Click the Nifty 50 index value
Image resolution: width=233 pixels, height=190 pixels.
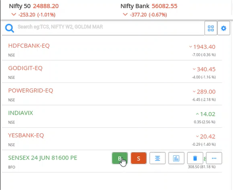point(46,6)
